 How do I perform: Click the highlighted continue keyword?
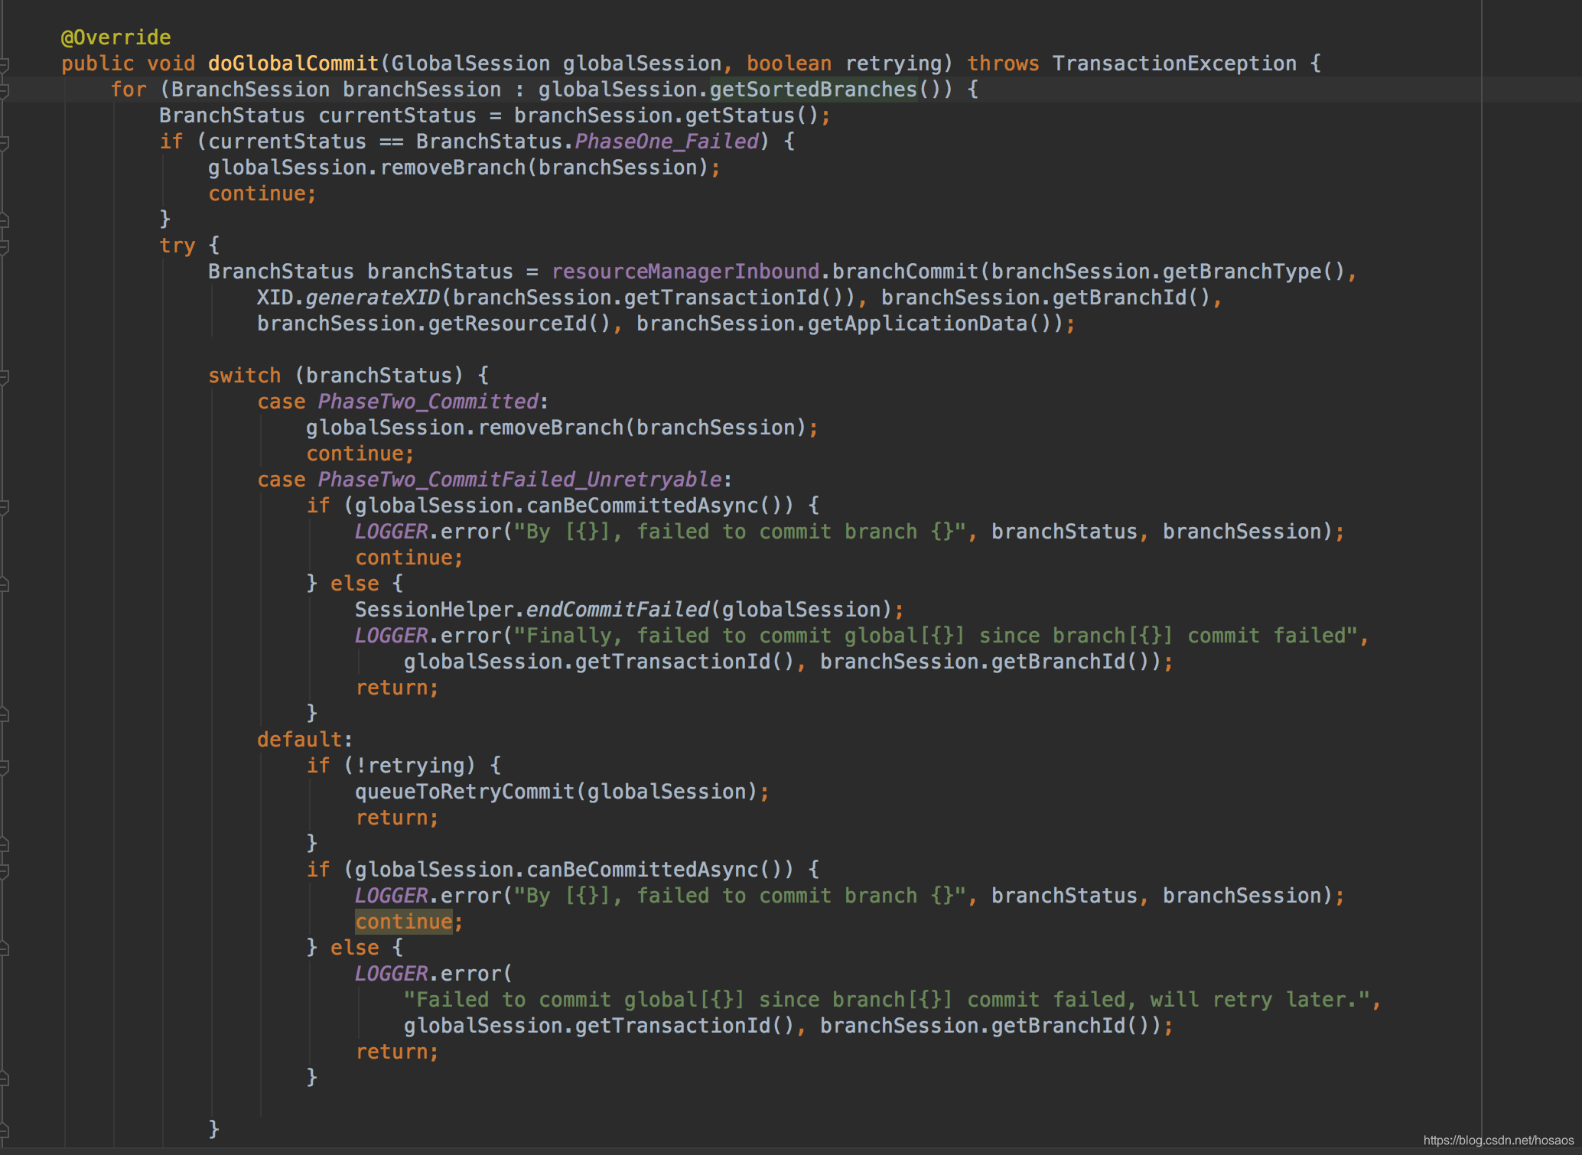403,922
